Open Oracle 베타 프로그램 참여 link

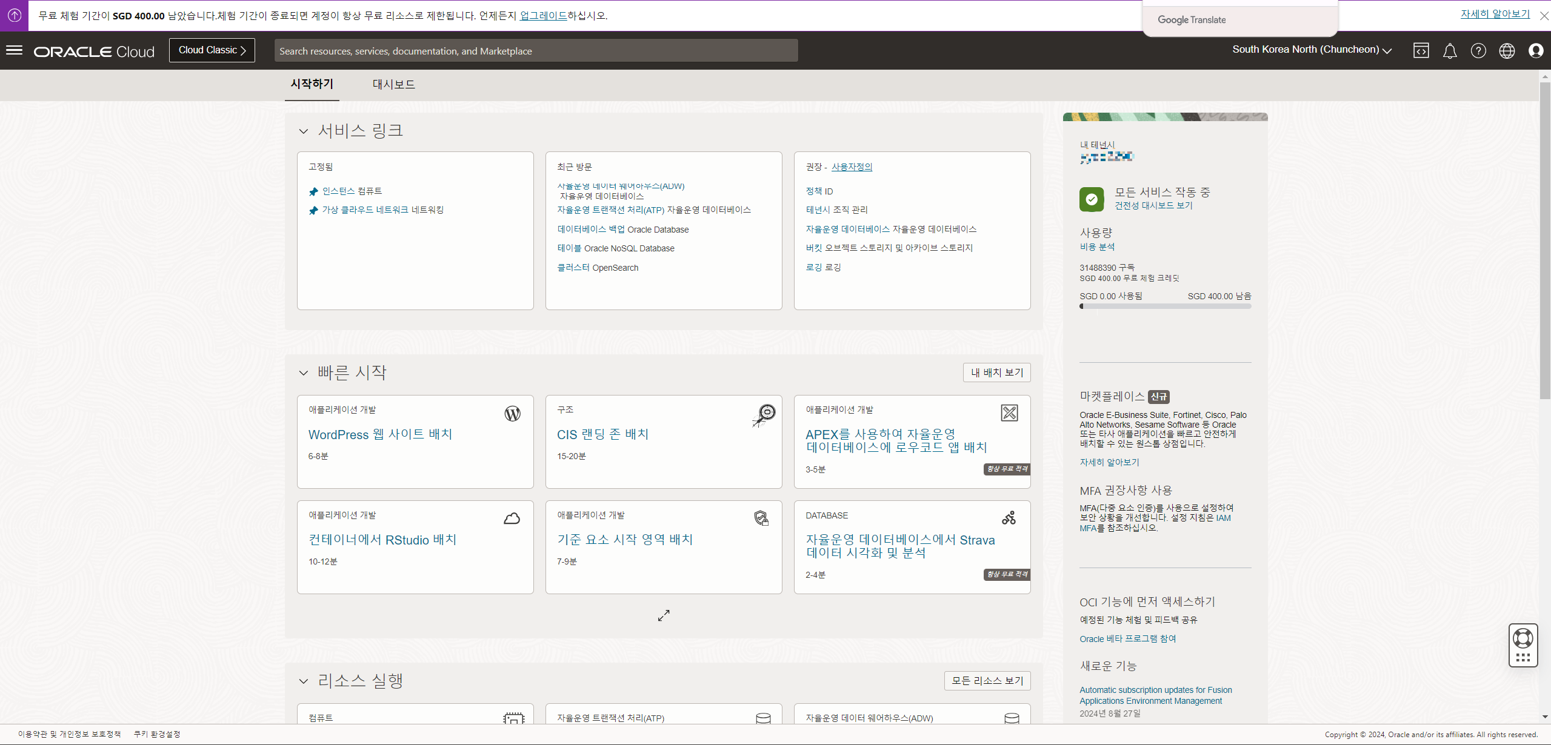tap(1128, 639)
